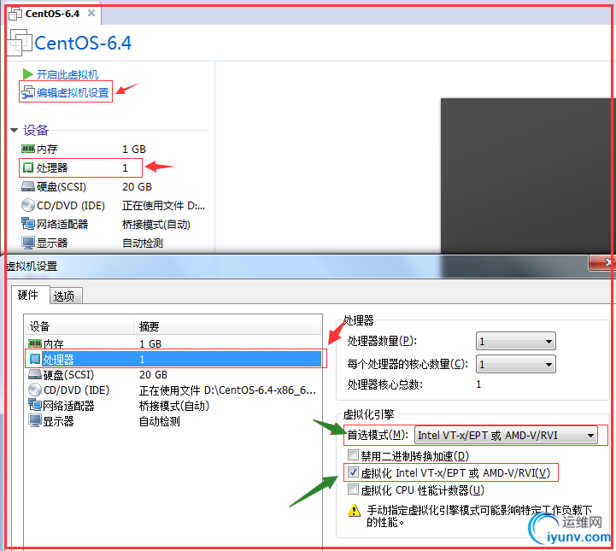Screen dimensions: 616x551
Task: Select 内存 row in settings device list
Action: click(x=173, y=344)
